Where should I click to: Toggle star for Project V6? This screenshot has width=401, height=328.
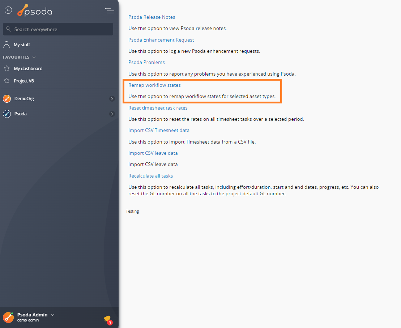(x=7, y=81)
